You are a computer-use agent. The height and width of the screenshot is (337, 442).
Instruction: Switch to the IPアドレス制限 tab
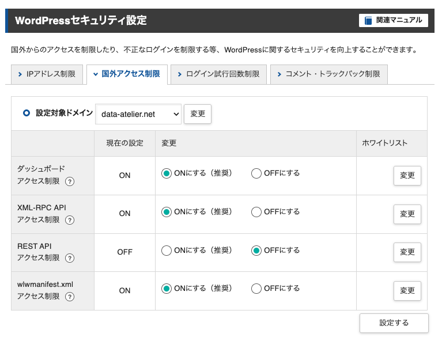point(47,74)
